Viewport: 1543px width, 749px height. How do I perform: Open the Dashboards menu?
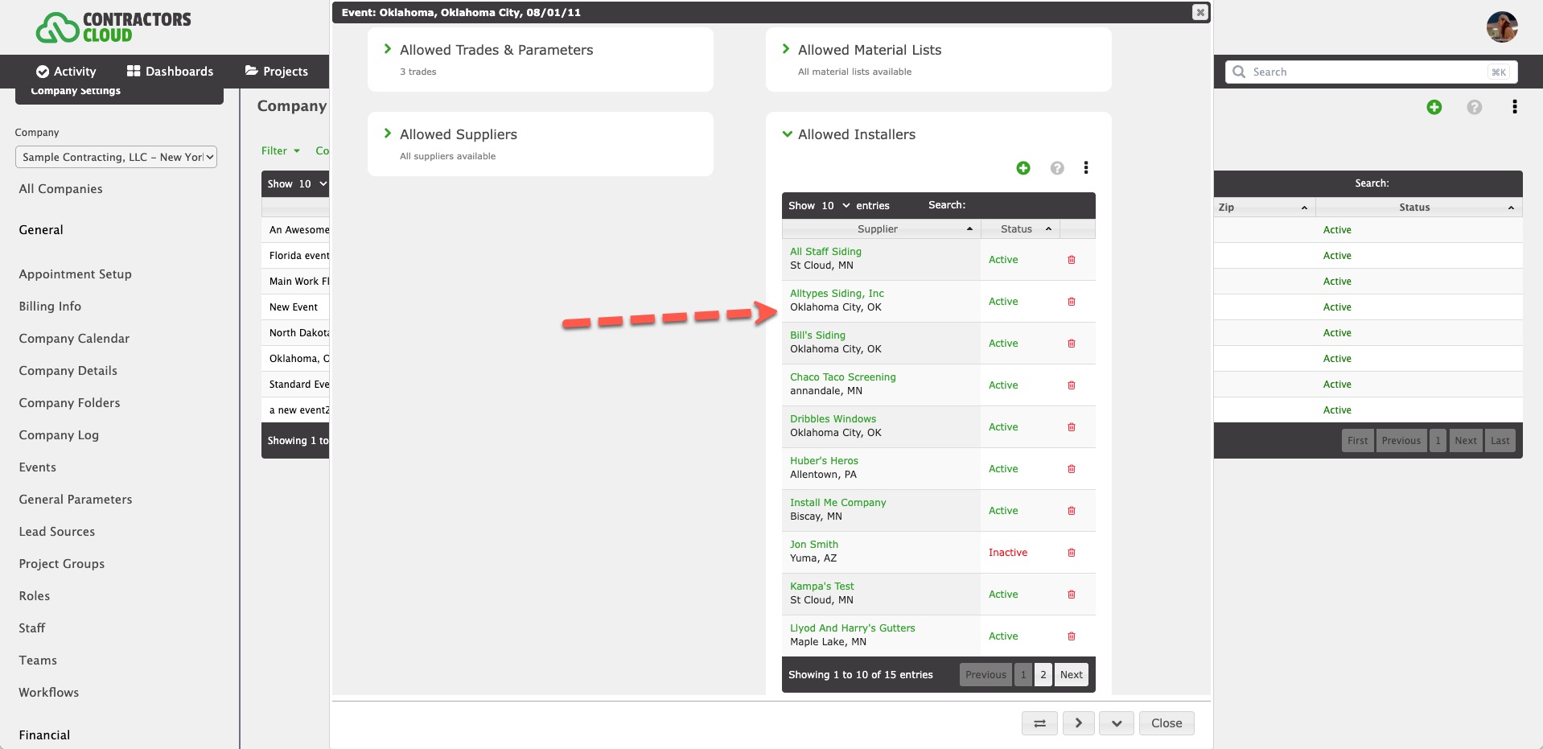point(170,72)
